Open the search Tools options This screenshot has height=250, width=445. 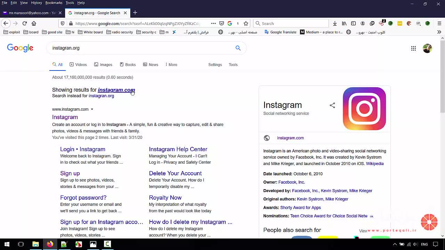pos(233,65)
